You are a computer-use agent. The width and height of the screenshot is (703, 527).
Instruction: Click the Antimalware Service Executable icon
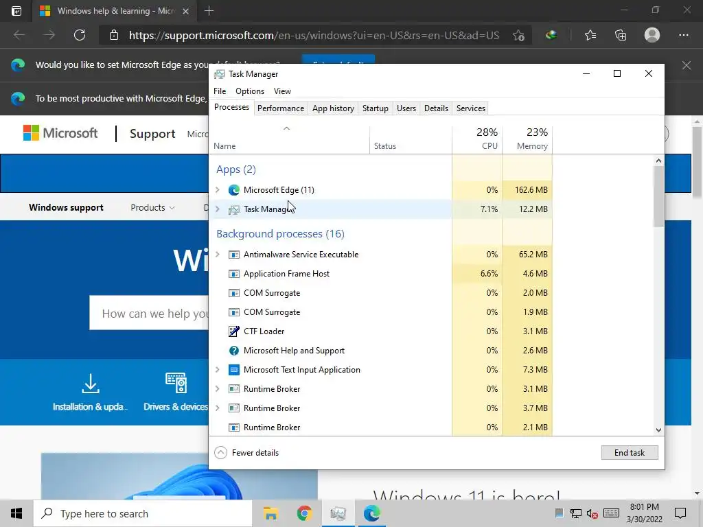[233, 255]
